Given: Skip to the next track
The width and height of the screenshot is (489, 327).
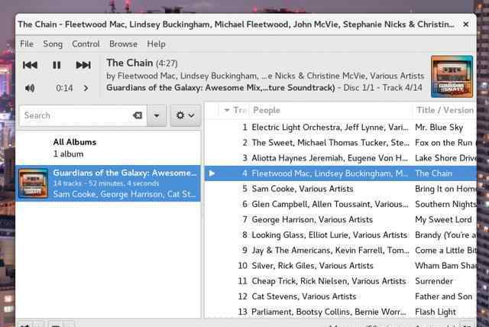Looking at the screenshot, I should click(x=83, y=65).
